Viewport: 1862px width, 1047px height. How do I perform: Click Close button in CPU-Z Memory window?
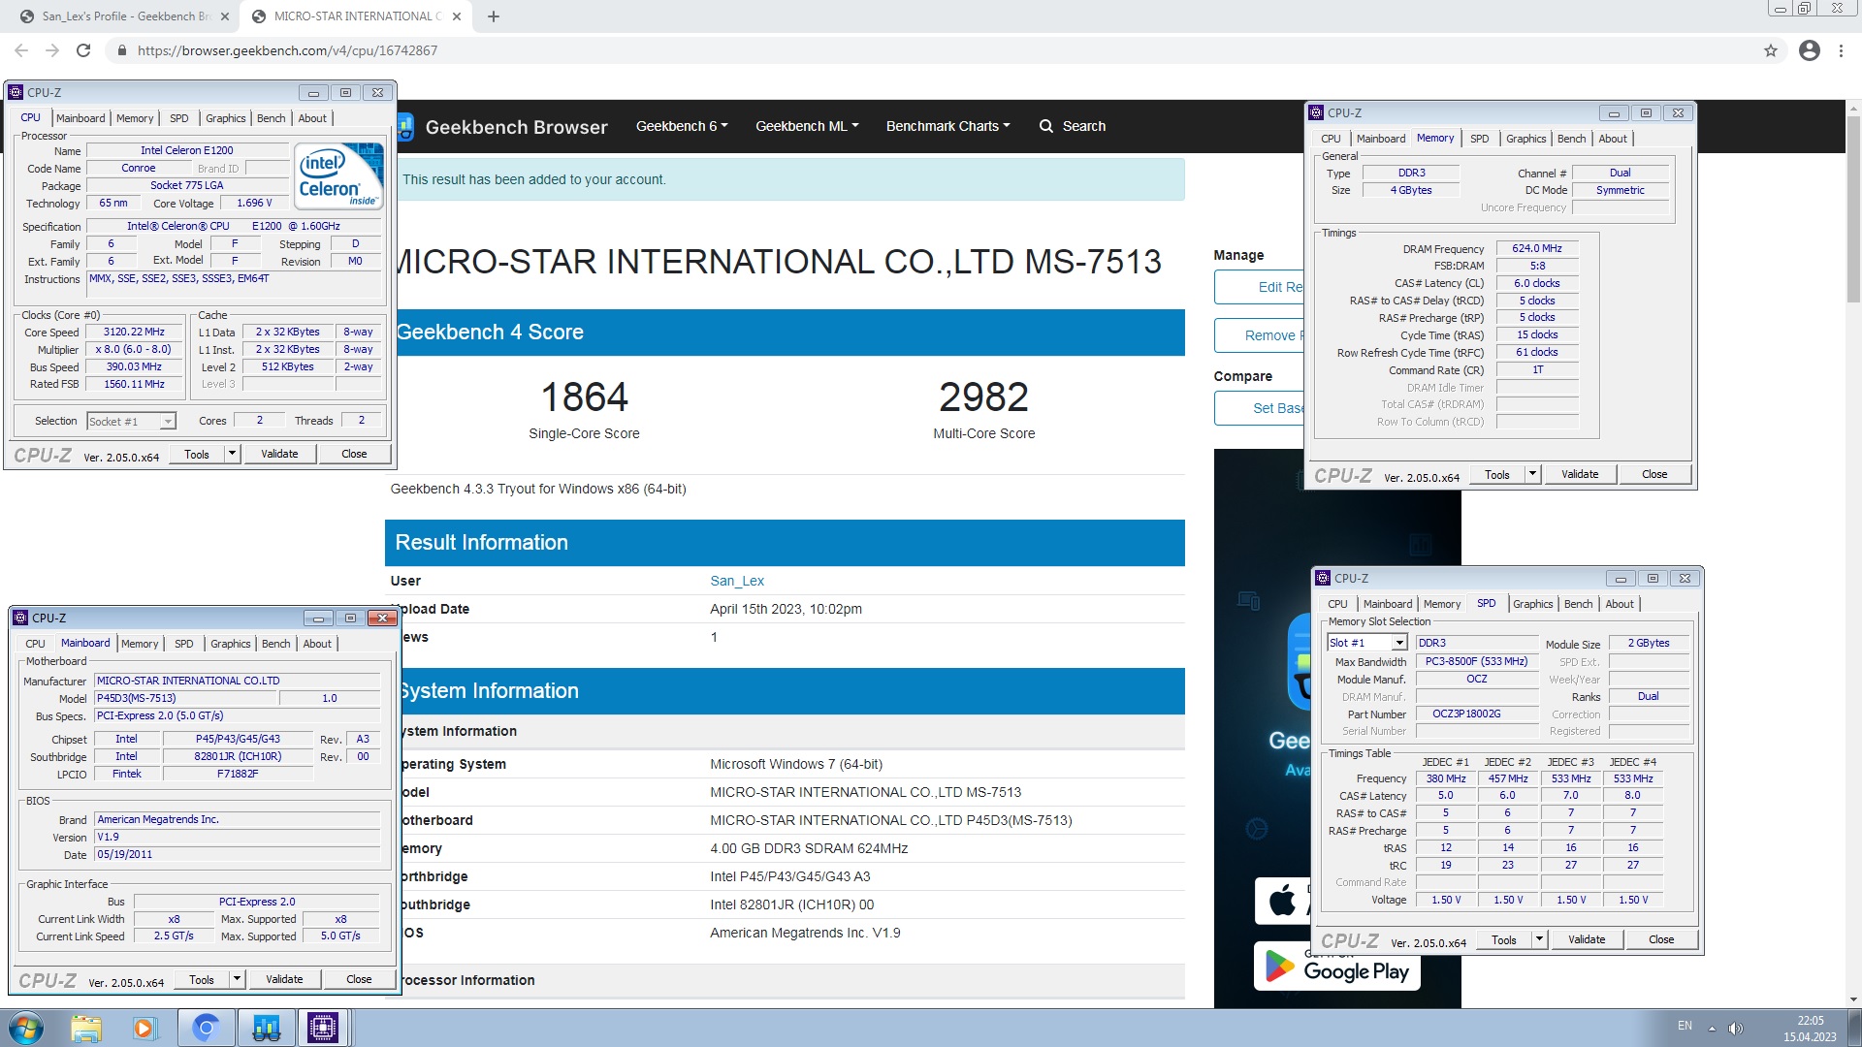(x=1654, y=474)
